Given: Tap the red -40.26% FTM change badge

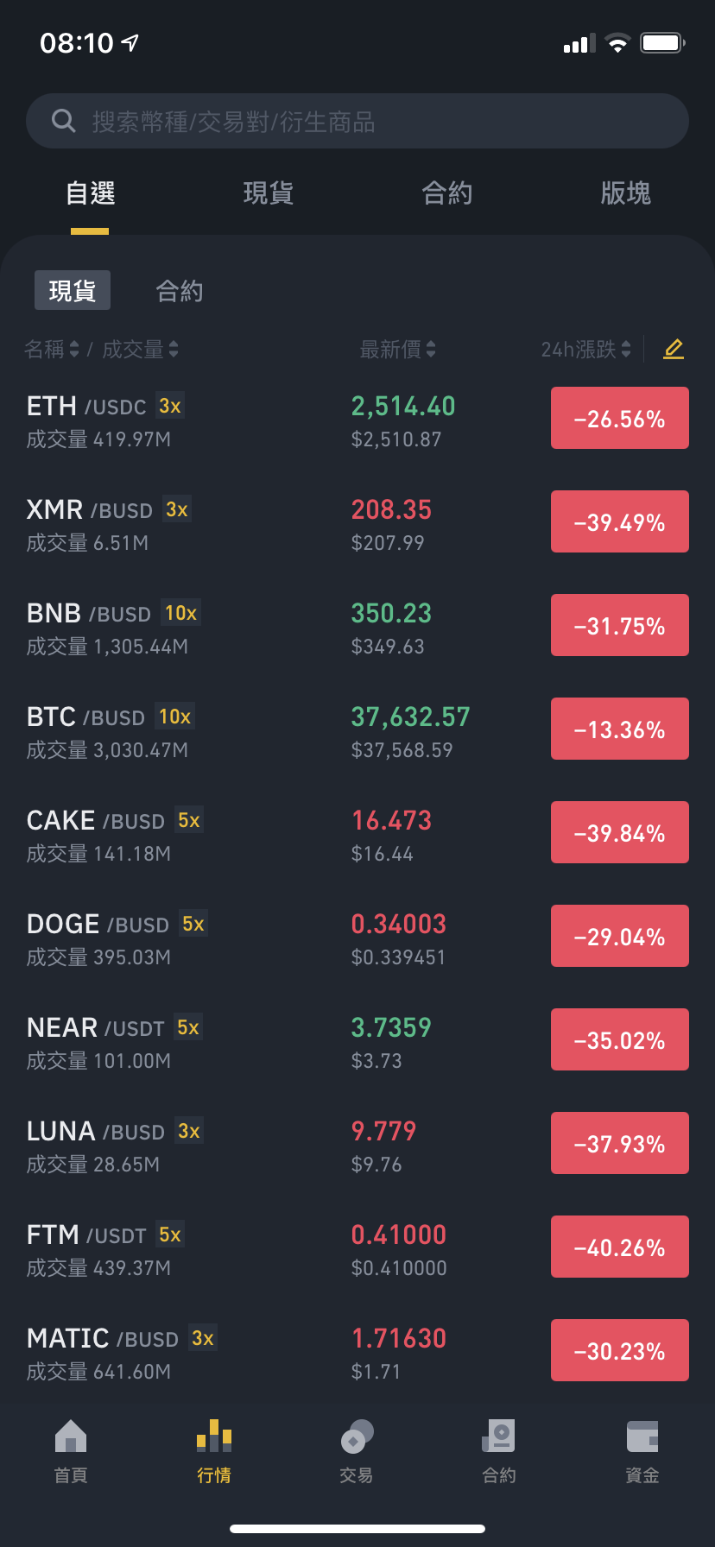Looking at the screenshot, I should pos(620,1247).
